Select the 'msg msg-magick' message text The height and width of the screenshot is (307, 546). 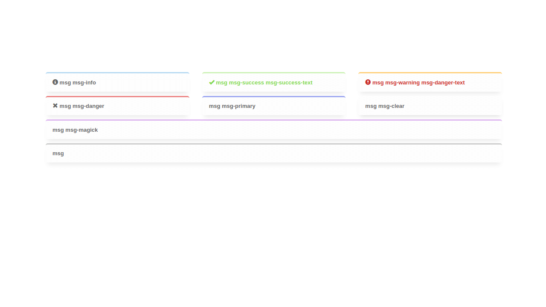(75, 130)
